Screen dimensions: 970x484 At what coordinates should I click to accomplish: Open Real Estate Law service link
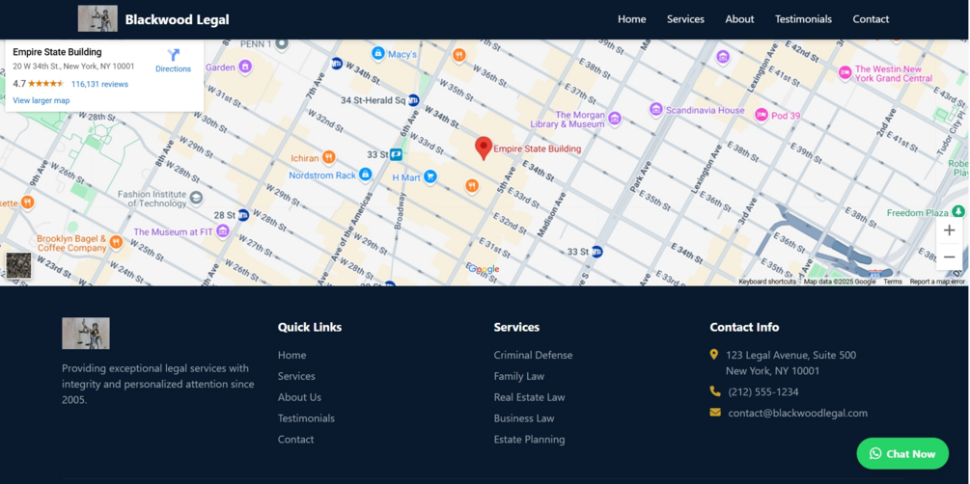(530, 397)
